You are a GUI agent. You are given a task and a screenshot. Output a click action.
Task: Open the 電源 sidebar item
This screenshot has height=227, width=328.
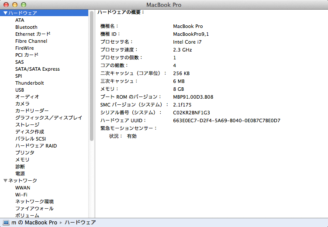(20, 174)
